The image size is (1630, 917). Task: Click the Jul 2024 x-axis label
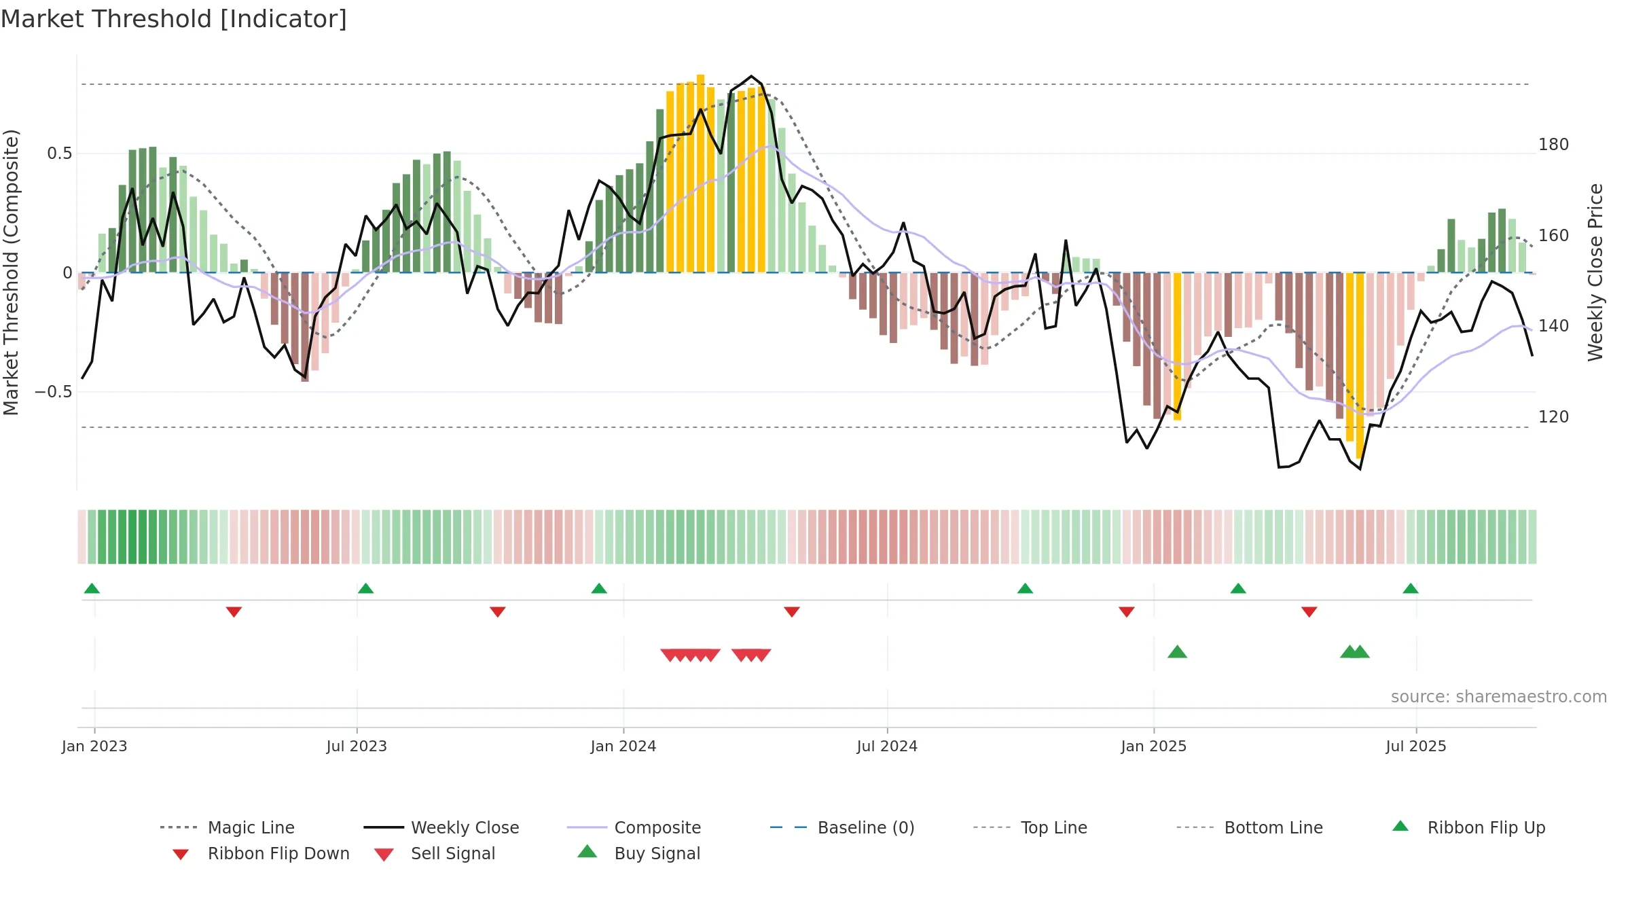887,747
